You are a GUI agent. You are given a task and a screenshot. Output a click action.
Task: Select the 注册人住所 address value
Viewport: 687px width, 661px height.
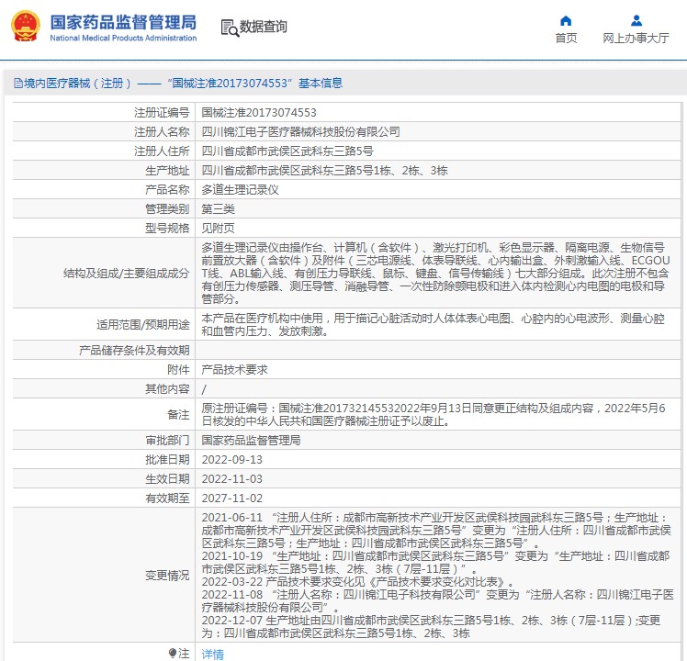[287, 151]
